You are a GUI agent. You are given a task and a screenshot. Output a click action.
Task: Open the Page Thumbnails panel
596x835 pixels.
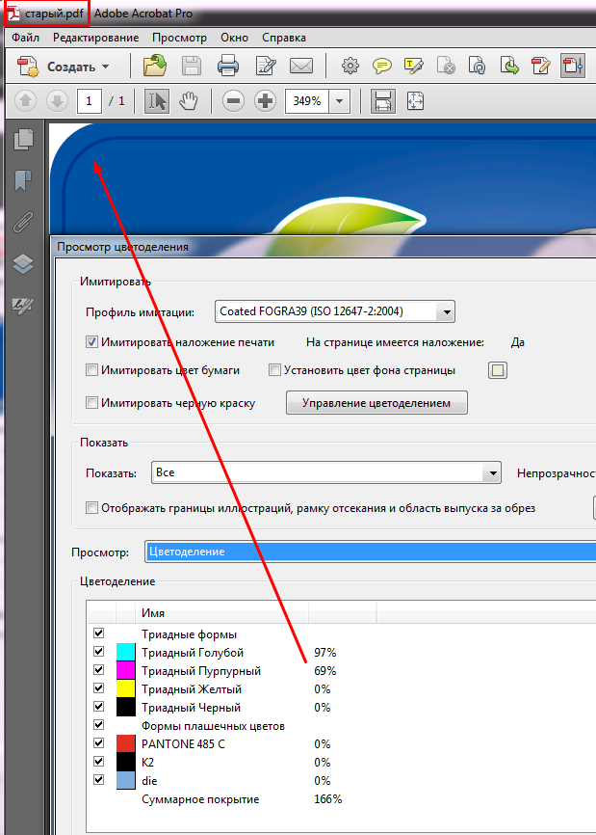(23, 140)
